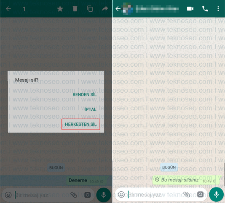Tap right microphone voice button
The width and height of the screenshot is (225, 203).
click(x=217, y=195)
